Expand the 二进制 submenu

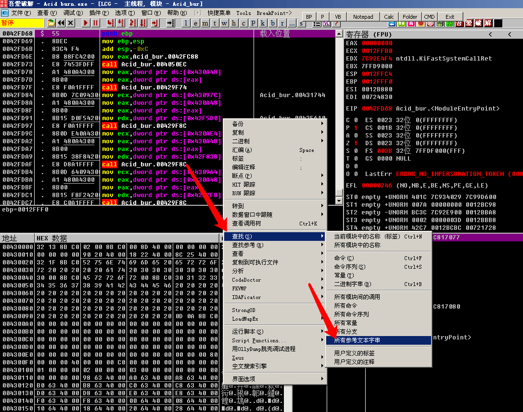point(275,141)
